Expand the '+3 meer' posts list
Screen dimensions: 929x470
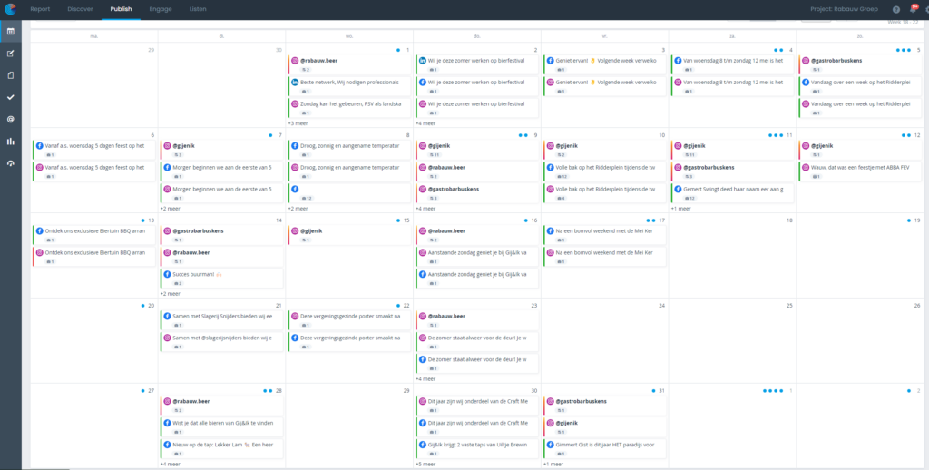click(298, 123)
